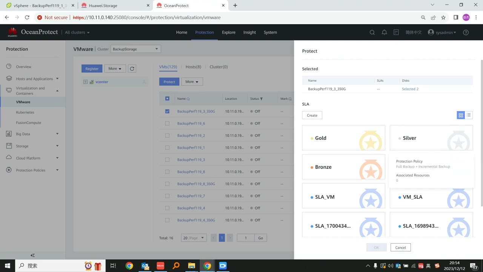Check the BackupPerf119_6 row checkbox
This screenshot has width=483, height=272.
click(167, 124)
